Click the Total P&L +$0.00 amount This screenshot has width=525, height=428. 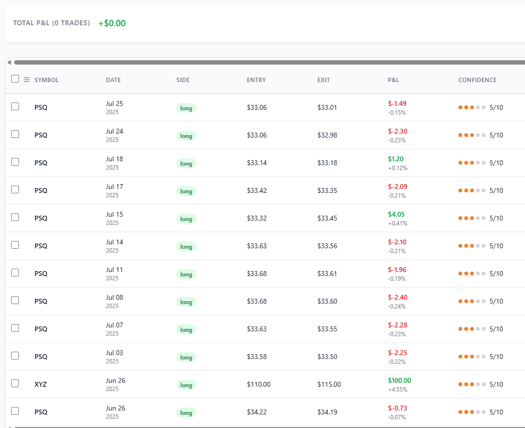[112, 23]
